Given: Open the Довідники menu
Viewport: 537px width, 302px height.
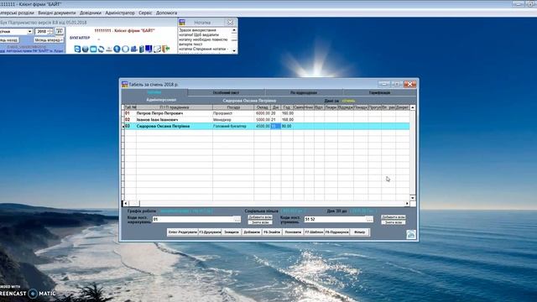Looking at the screenshot, I should click(91, 13).
